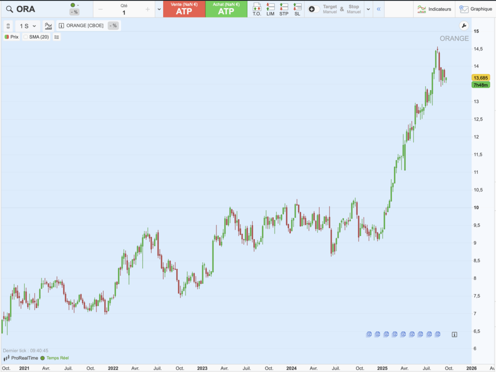
Task: Open the indicator list icon next to SMA
Action: coord(56,37)
